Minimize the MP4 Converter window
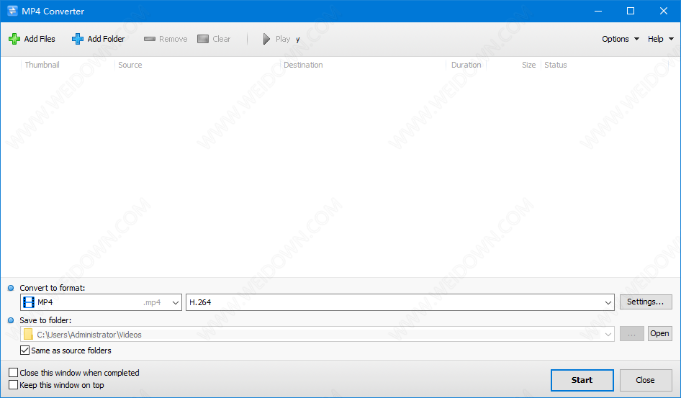This screenshot has height=398, width=681. coord(598,12)
